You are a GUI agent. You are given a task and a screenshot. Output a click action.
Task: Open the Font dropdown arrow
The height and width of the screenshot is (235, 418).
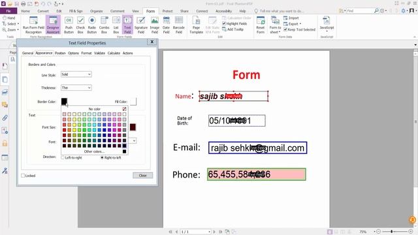click(x=134, y=141)
